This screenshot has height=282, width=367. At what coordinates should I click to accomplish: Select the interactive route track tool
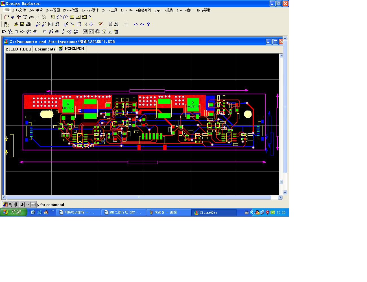[x=6, y=17]
